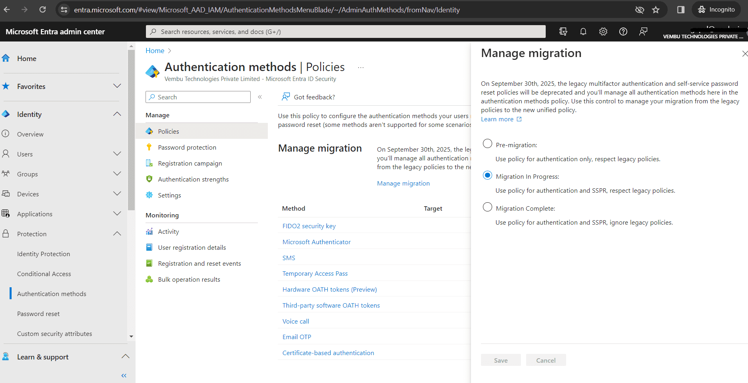748x383 pixels.
Task: Open Identity Protection in the sidebar
Action: [x=44, y=254]
